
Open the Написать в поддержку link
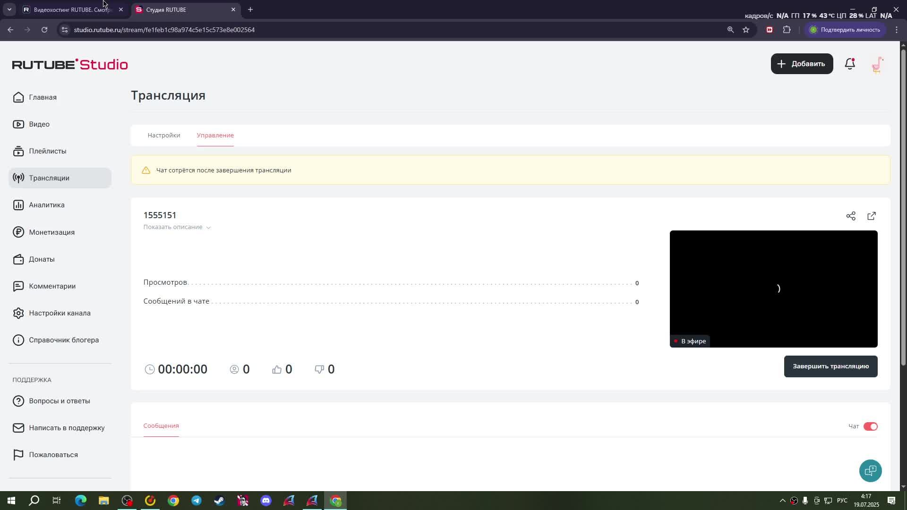coord(60,428)
